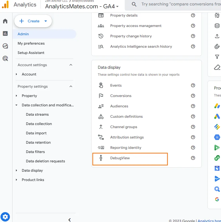Open My preferences
Screen dimensions: 221x222
click(x=31, y=43)
